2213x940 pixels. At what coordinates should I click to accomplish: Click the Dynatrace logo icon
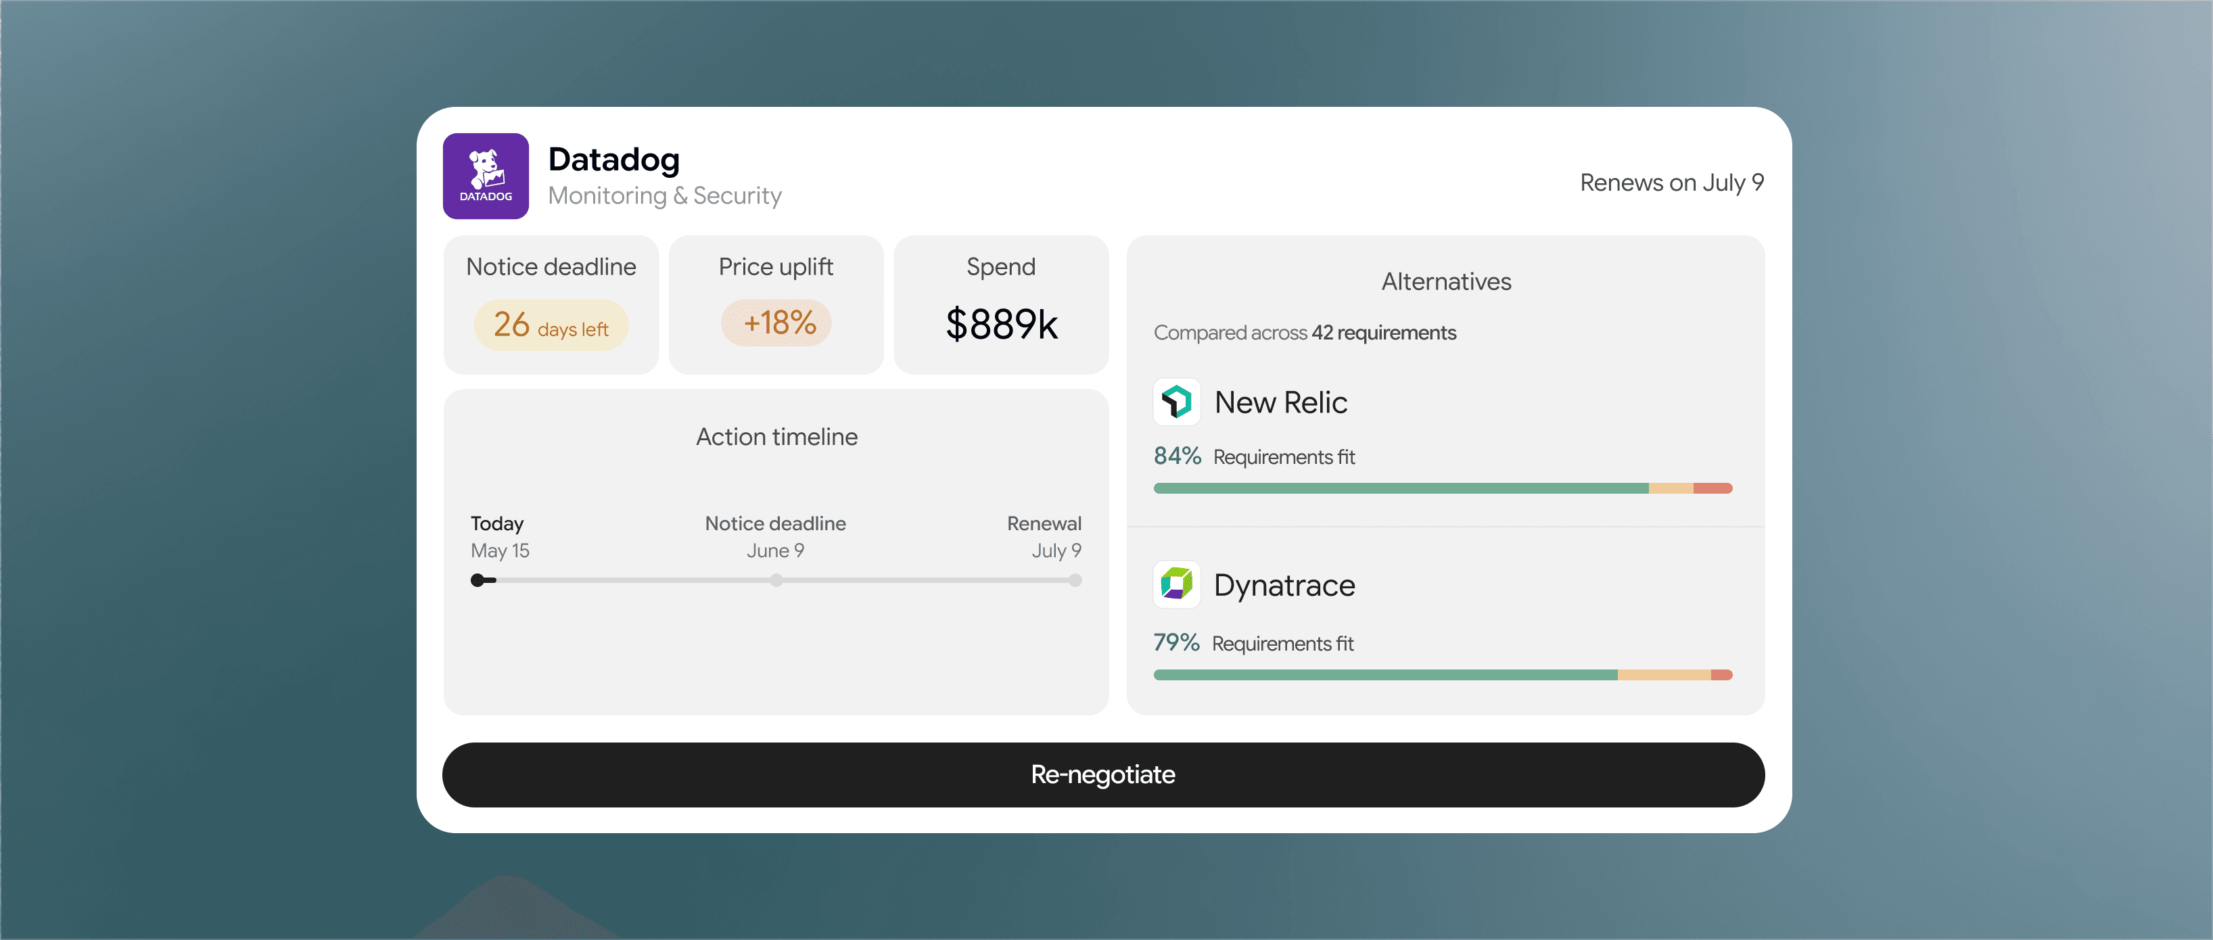(x=1176, y=584)
